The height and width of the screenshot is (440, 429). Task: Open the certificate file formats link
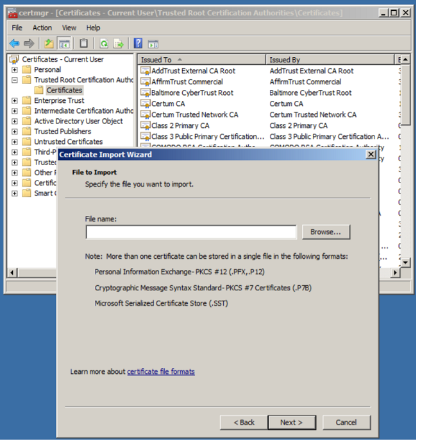tap(161, 371)
